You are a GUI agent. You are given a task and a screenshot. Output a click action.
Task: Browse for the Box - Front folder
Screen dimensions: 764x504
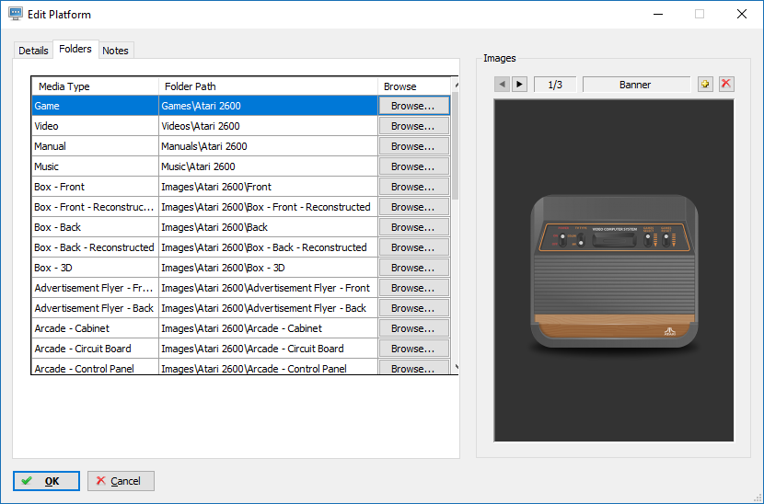click(413, 187)
